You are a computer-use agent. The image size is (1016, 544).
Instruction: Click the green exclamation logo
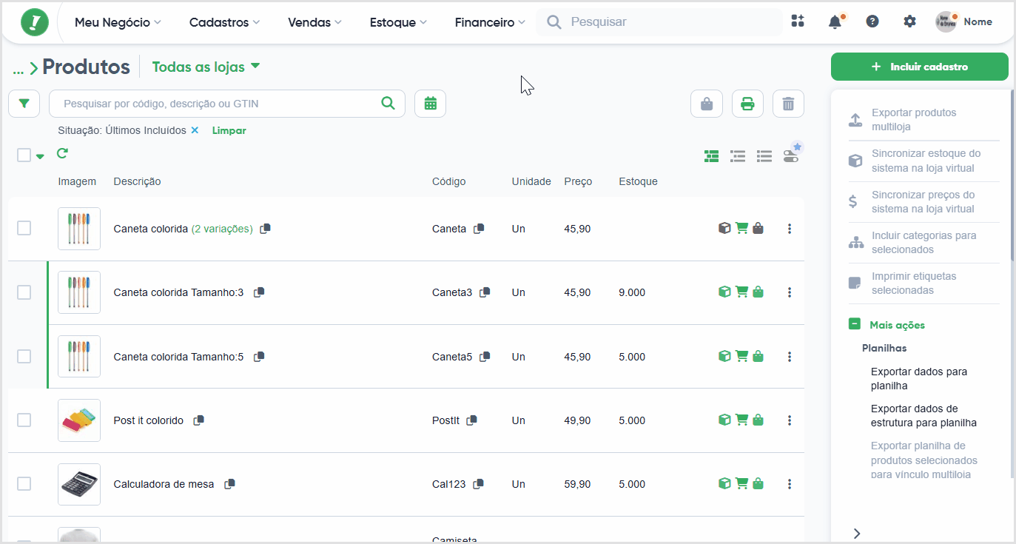[35, 22]
